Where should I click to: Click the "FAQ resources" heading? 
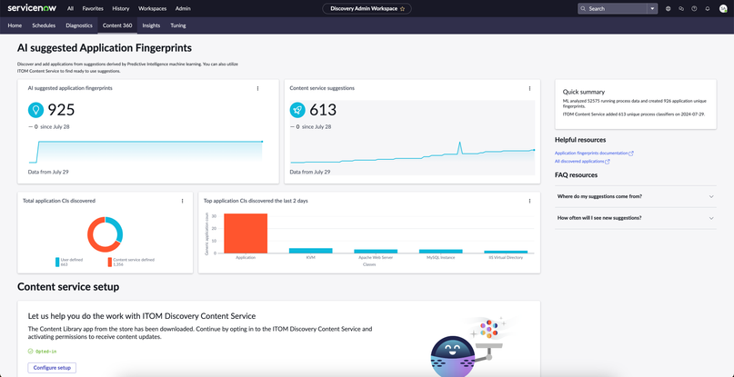point(576,175)
